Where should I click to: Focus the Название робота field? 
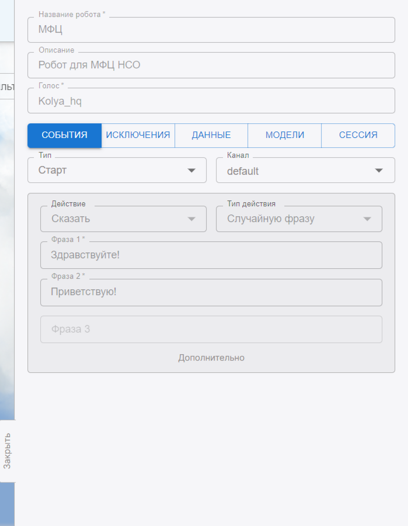tap(211, 30)
